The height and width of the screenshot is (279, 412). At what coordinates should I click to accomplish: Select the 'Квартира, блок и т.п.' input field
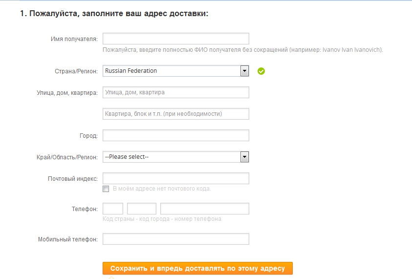pyautogui.click(x=176, y=114)
